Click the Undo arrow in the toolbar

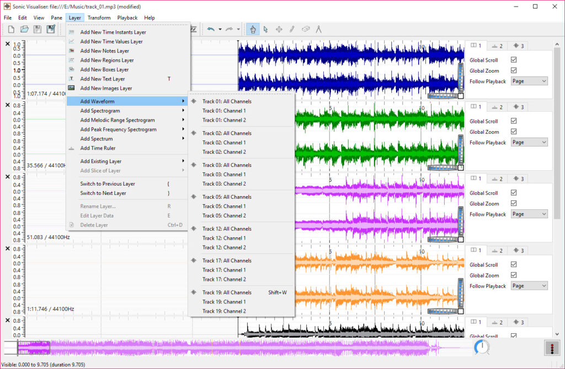211,30
